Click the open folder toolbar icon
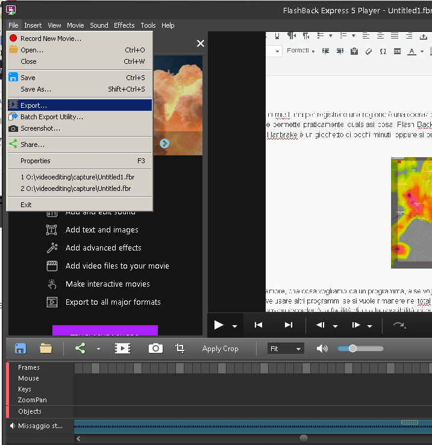This screenshot has width=432, height=445. point(46,349)
